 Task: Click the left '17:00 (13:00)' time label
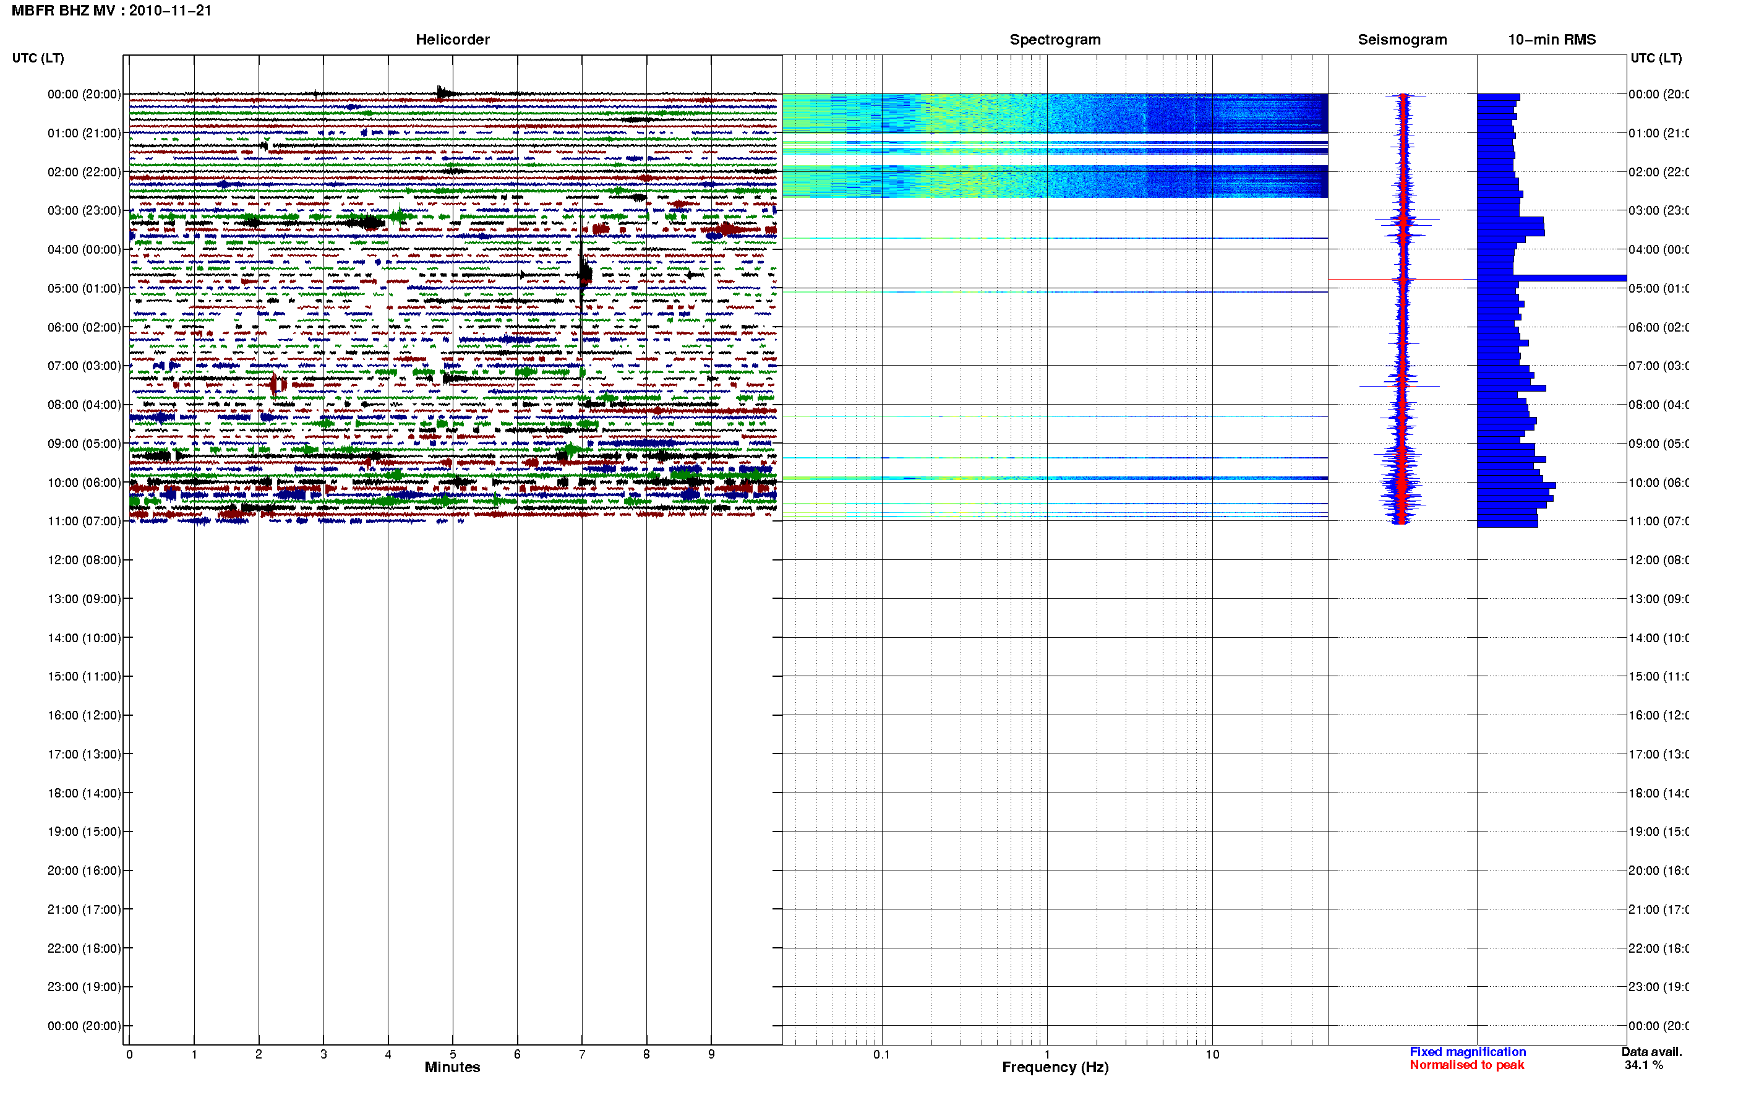[x=84, y=754]
